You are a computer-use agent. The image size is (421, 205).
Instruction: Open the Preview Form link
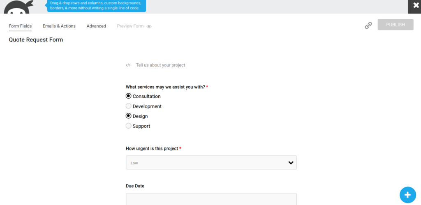pyautogui.click(x=130, y=26)
